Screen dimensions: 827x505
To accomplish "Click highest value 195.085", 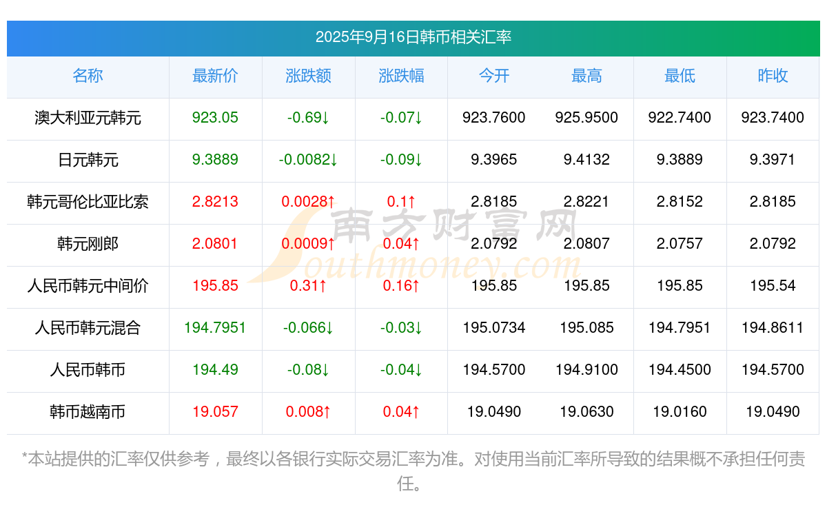I will (586, 328).
